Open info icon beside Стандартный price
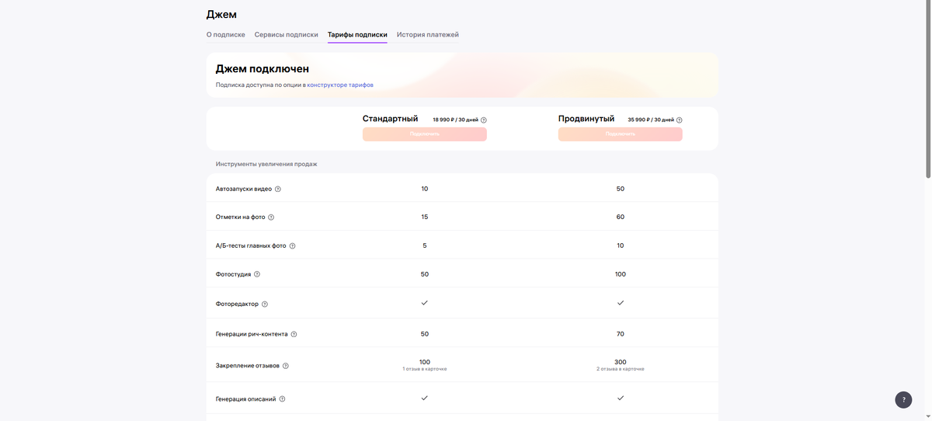This screenshot has width=932, height=421. coord(484,120)
